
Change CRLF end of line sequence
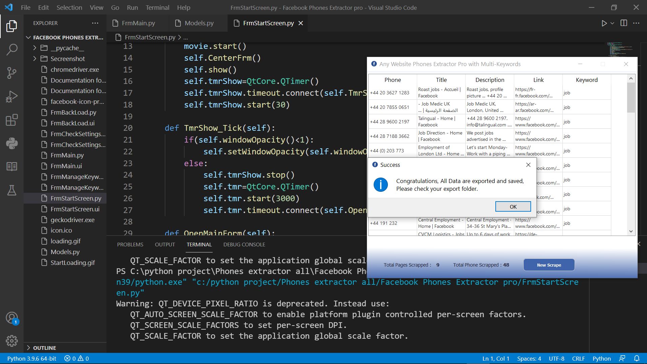(x=578, y=359)
